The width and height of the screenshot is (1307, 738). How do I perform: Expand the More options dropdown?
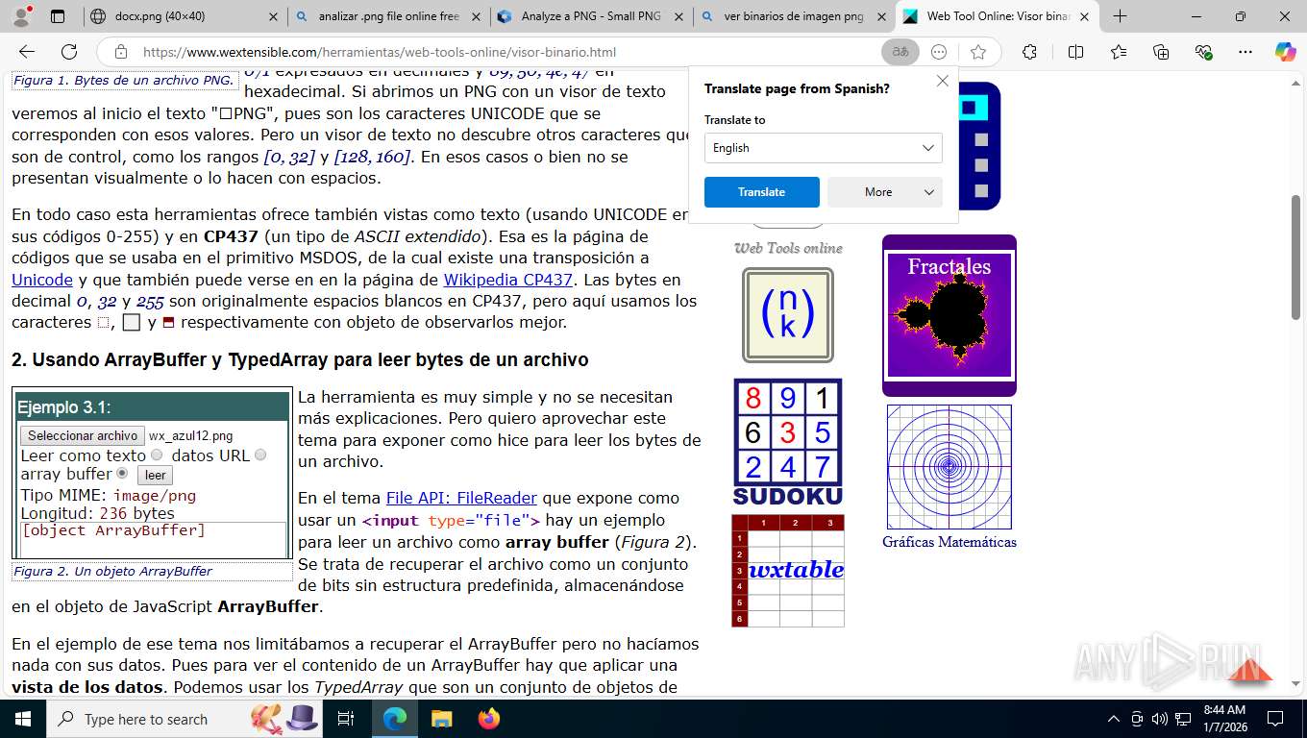point(885,192)
